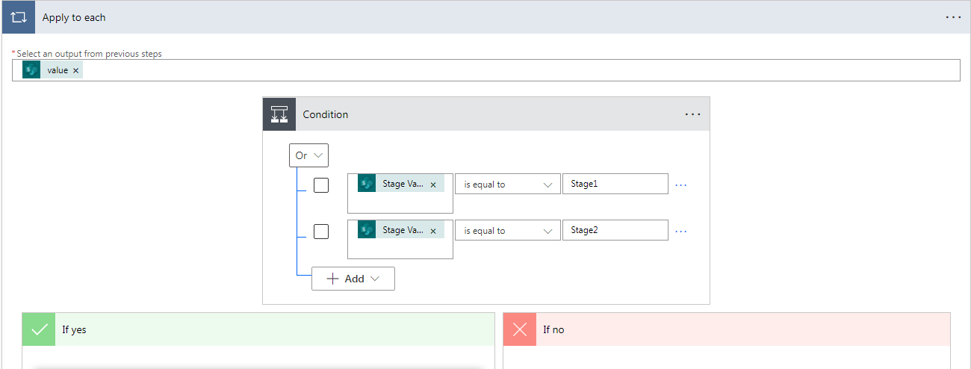
Task: Click the Stage Value token in Stage1 row
Action: tap(401, 184)
